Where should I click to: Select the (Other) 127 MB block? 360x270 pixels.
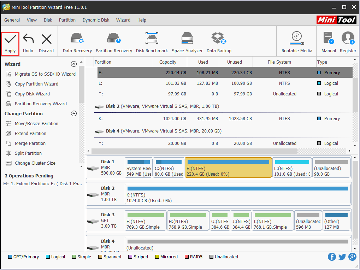tap(336, 221)
